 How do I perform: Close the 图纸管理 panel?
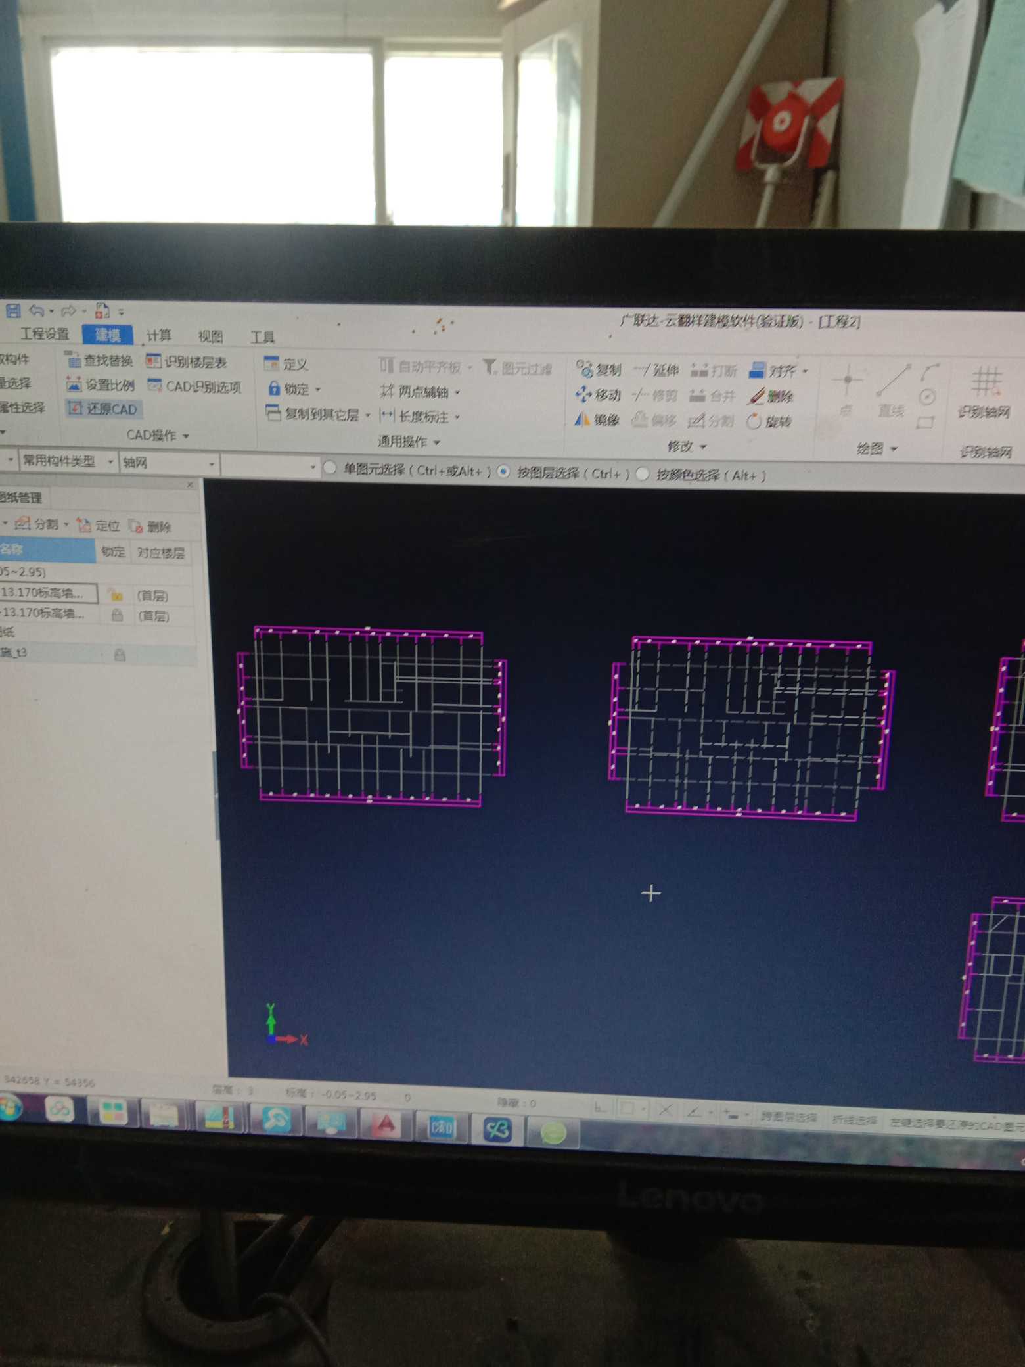190,484
